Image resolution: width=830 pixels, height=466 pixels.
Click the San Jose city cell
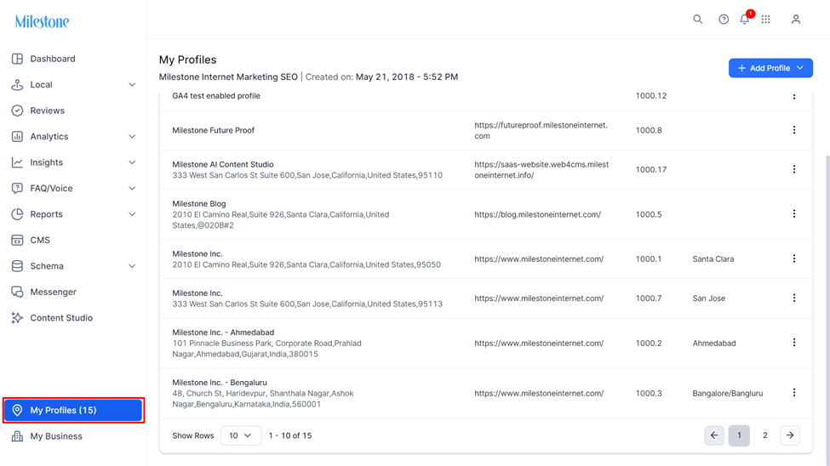[x=709, y=298]
